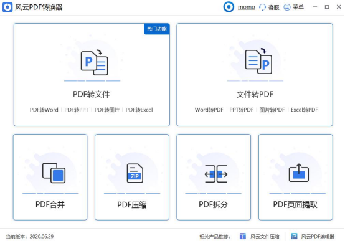Click the PDF页面提取 extract icon
Image resolution: width=345 pixels, height=243 pixels.
[x=299, y=173]
